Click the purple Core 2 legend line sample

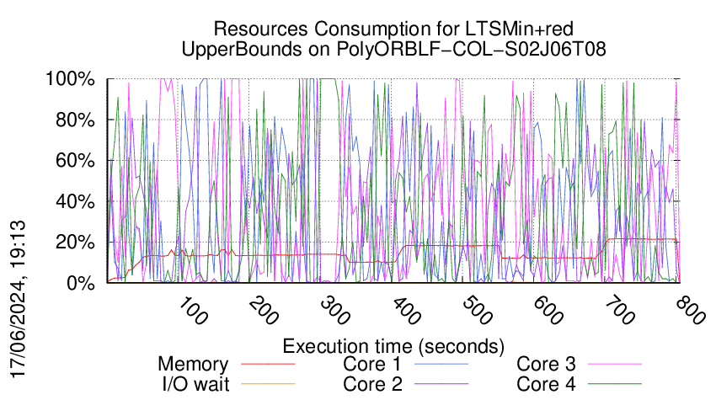pos(441,383)
